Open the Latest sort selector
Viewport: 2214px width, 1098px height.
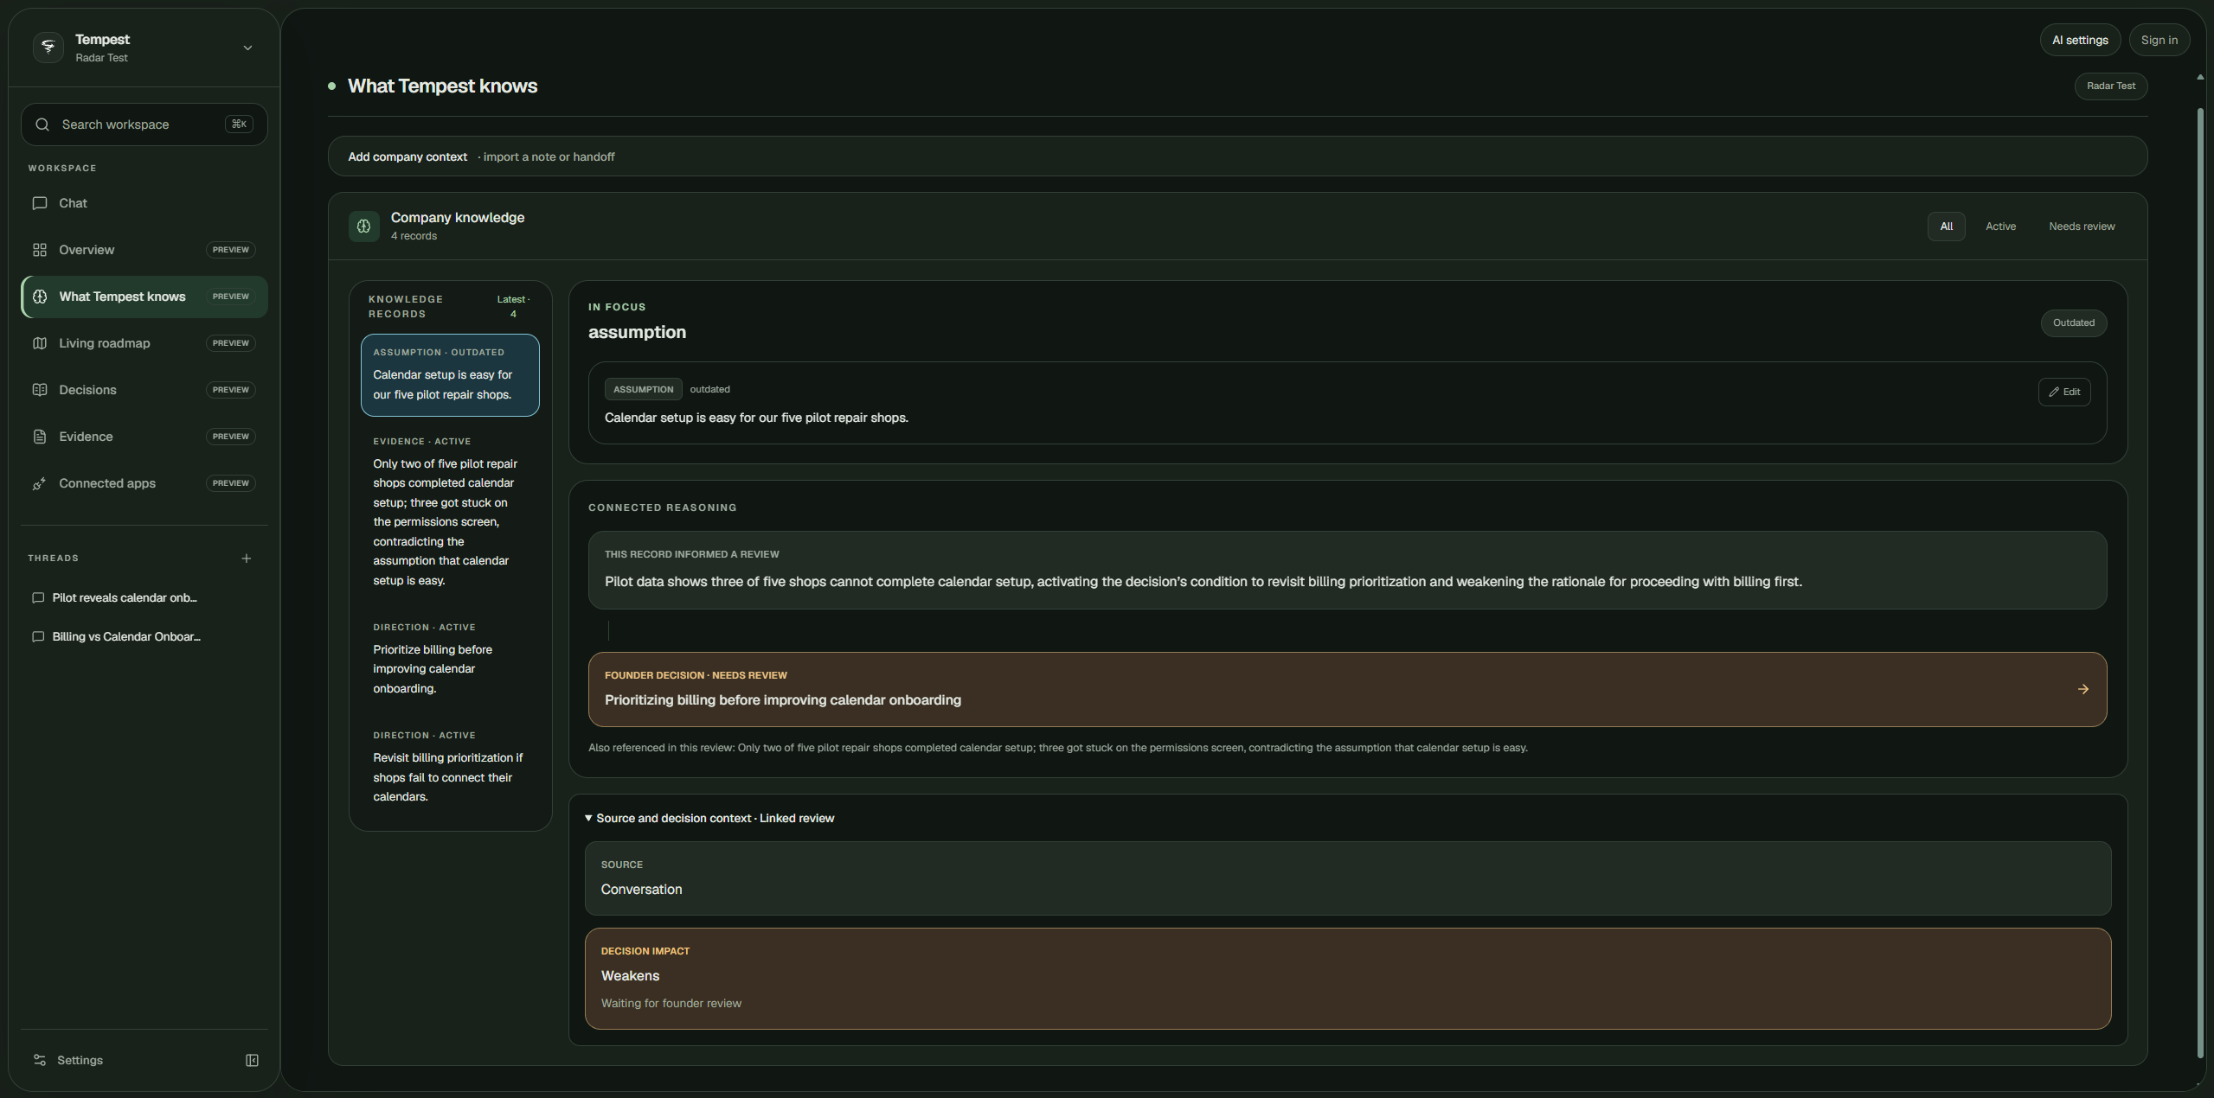click(513, 306)
